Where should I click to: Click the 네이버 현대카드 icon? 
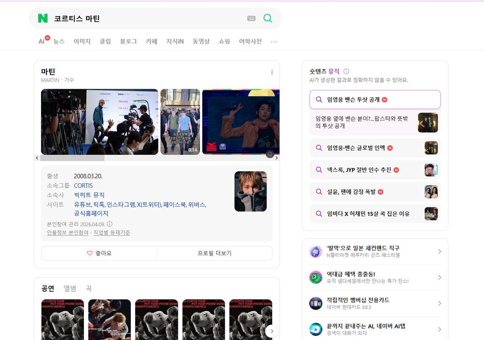click(x=316, y=303)
